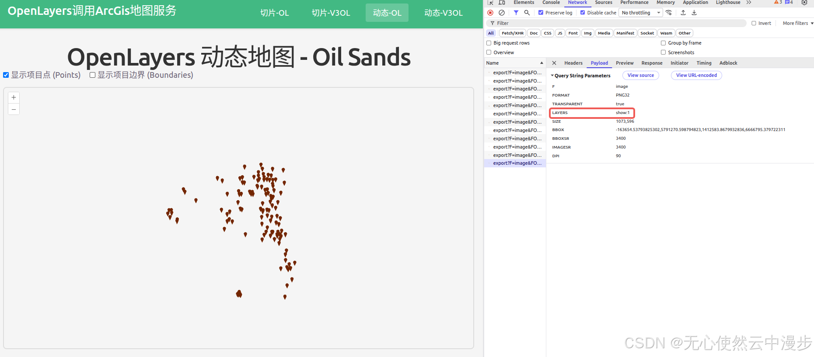814x357 pixels.
Task: Stop recording network log
Action: pyautogui.click(x=490, y=13)
